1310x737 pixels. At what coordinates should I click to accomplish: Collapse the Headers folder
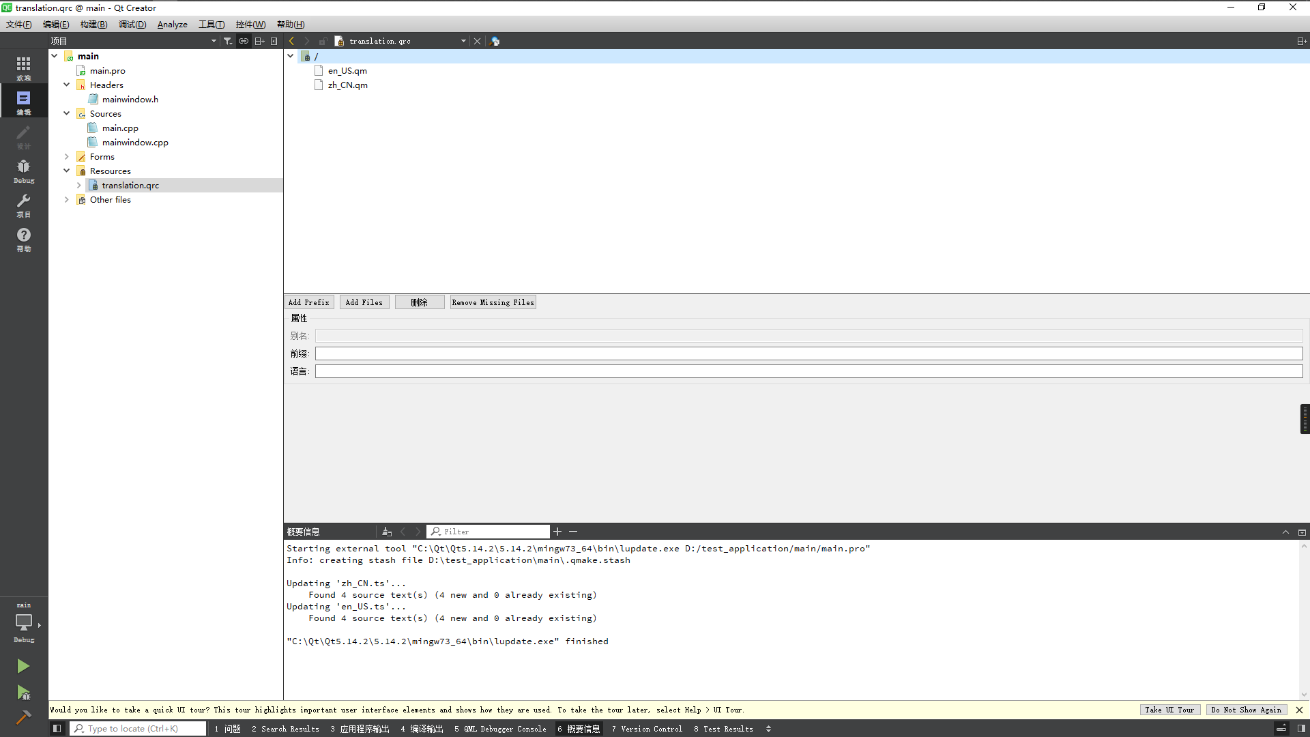pyautogui.click(x=67, y=85)
